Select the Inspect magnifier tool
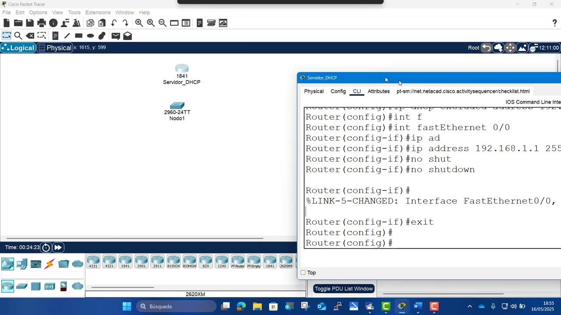The image size is (561, 315). (x=18, y=36)
